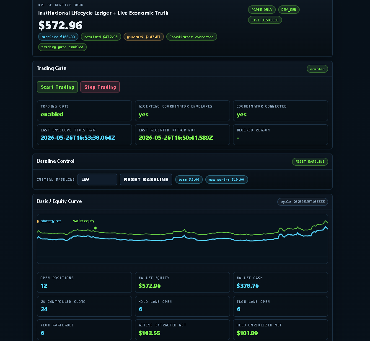Click the cycle 20260526T165335 badge

303,202
